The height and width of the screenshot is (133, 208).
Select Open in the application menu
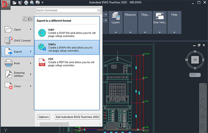(x=18, y=29)
